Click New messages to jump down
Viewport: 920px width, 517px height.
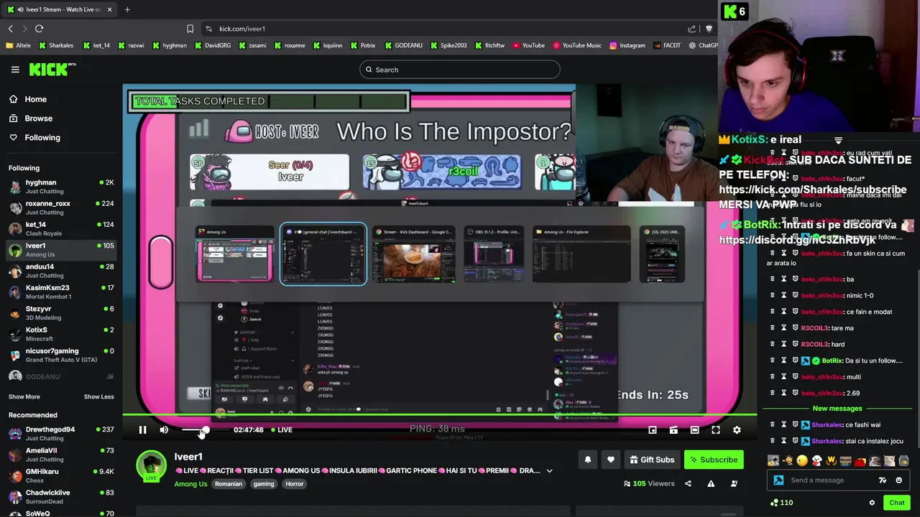[837, 409]
